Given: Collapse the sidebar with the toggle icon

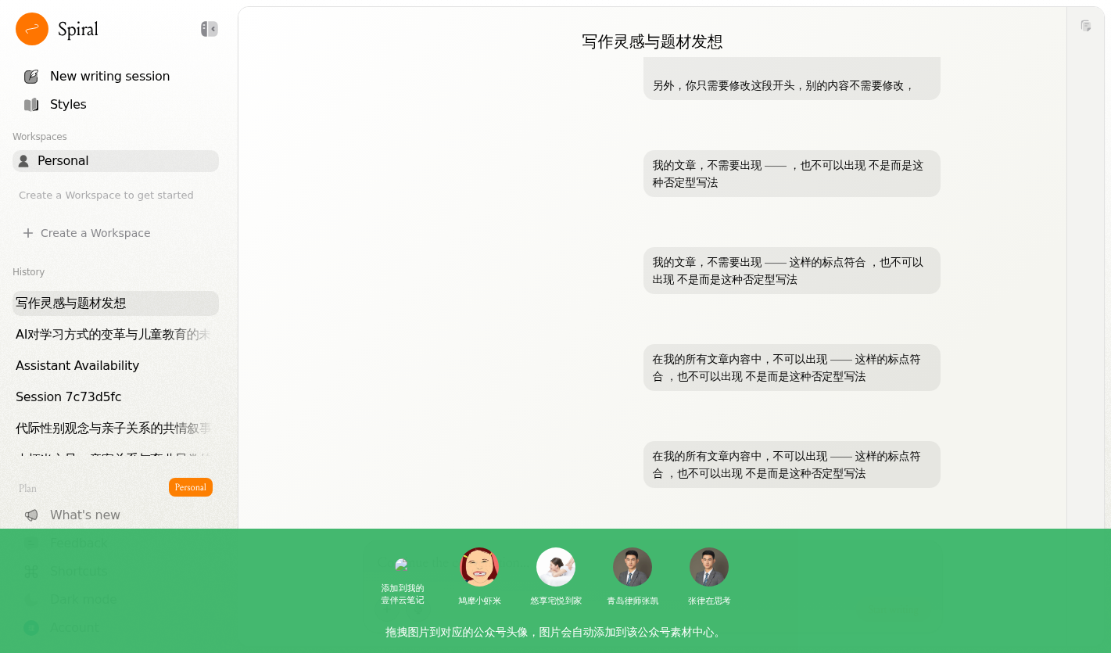Looking at the screenshot, I should (x=209, y=29).
